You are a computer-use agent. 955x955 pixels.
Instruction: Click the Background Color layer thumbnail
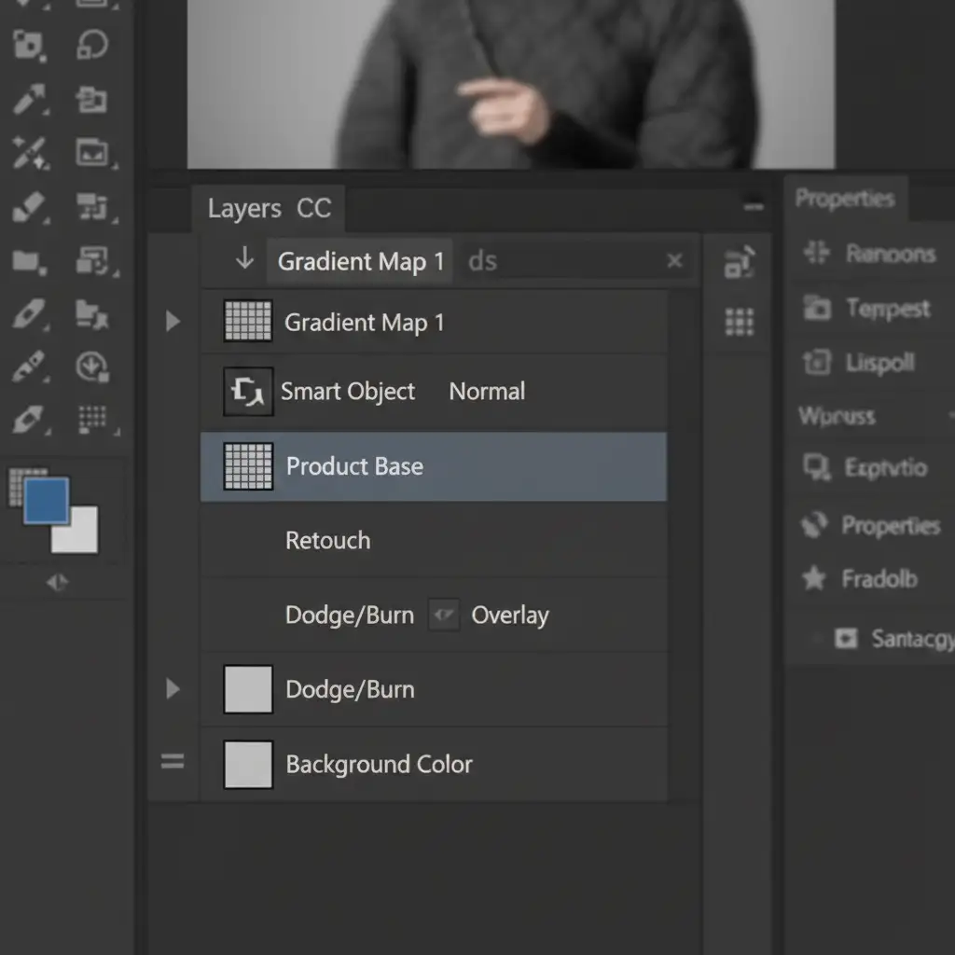[248, 765]
